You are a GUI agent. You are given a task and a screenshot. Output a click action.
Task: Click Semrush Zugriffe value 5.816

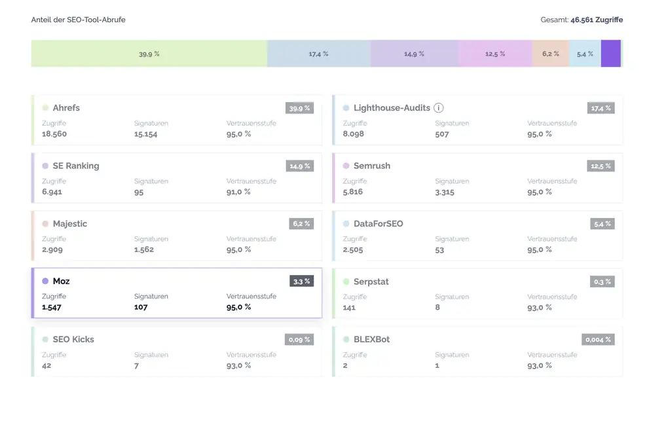352,191
